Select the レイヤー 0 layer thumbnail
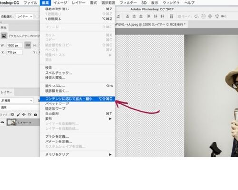This screenshot has height=190, width=238. click(x=11, y=123)
